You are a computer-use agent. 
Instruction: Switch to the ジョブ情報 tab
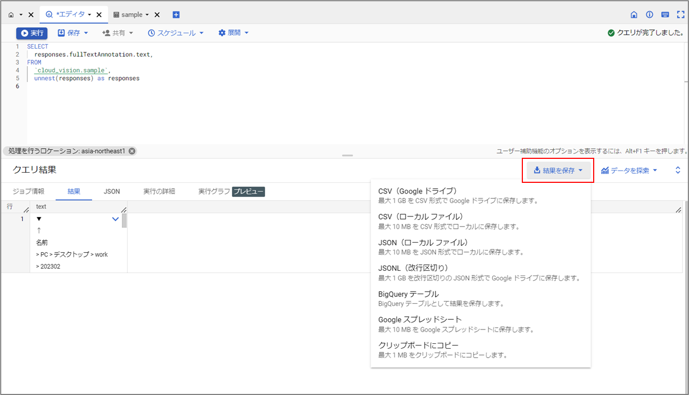pyautogui.click(x=28, y=191)
